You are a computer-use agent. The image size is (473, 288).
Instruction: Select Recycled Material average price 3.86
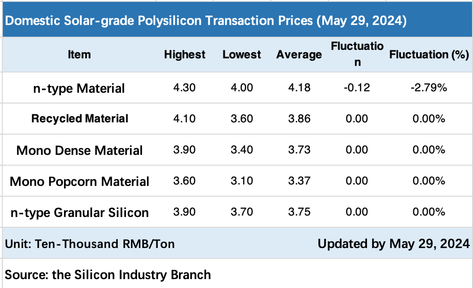tap(299, 119)
